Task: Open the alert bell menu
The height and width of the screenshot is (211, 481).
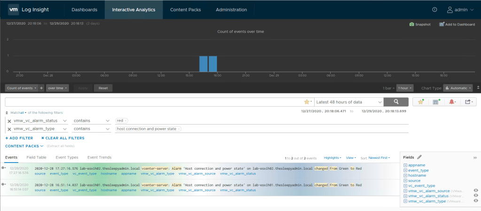Action: coord(452,102)
